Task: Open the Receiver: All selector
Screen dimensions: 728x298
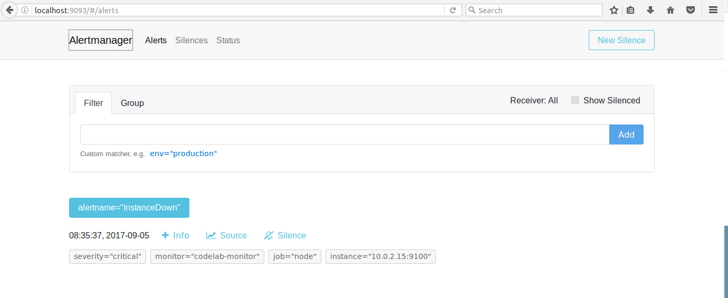Action: 534,100
